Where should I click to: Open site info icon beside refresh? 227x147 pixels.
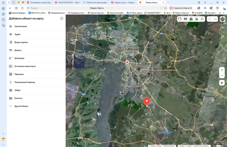(16, 8)
